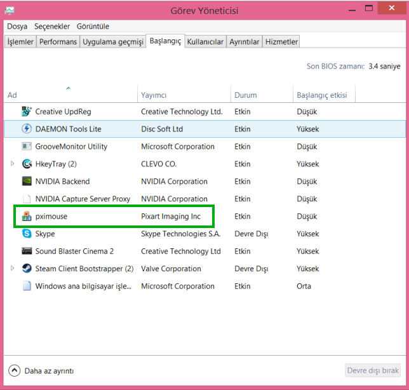The image size is (409, 390).
Task: Click the Orta startup impact value
Action: tap(304, 286)
